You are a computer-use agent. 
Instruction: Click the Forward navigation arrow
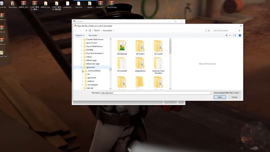[80, 30]
